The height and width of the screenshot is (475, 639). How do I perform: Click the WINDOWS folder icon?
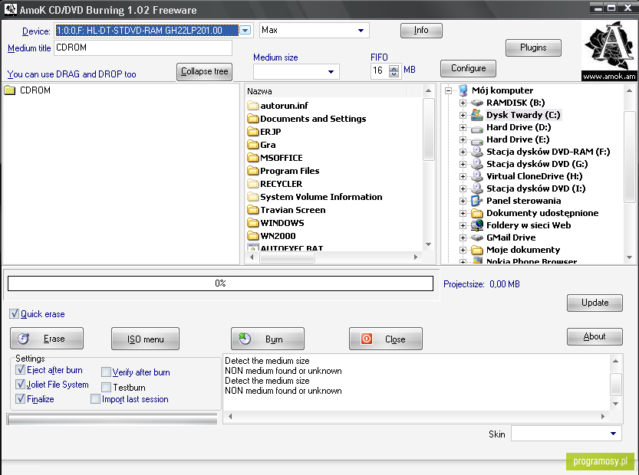click(x=253, y=223)
